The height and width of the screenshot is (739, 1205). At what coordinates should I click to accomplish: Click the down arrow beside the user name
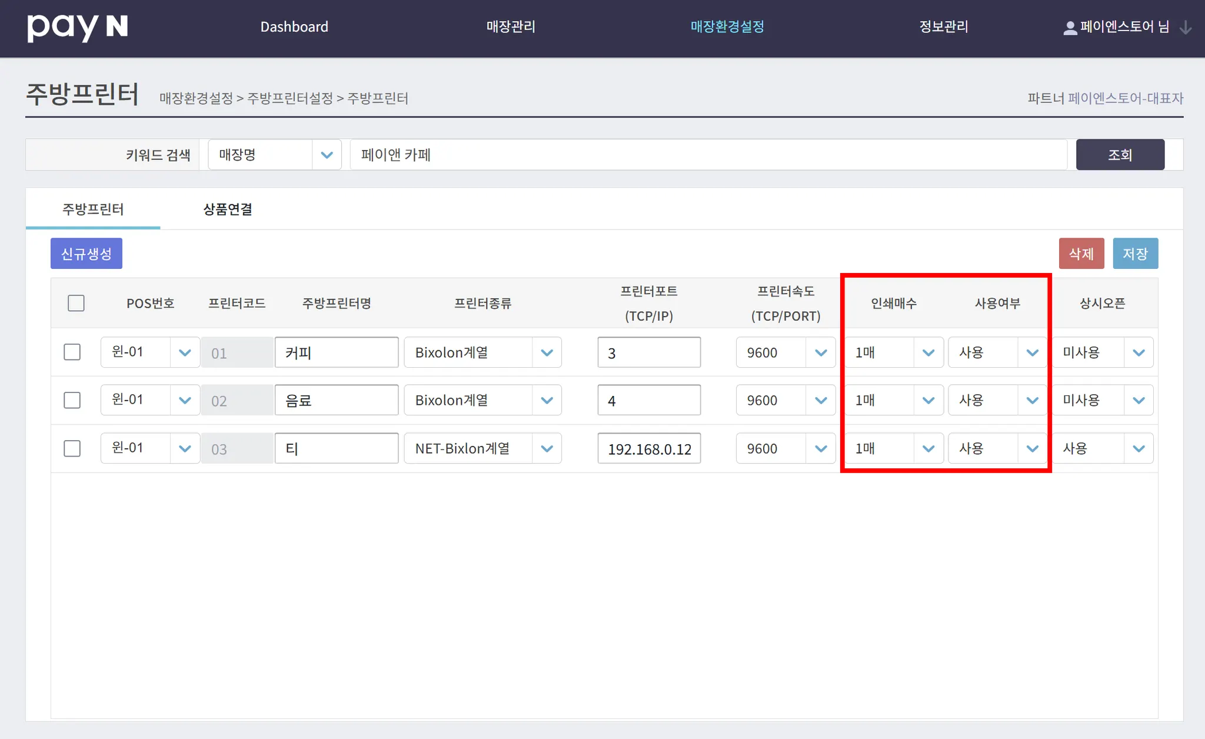pos(1186,28)
